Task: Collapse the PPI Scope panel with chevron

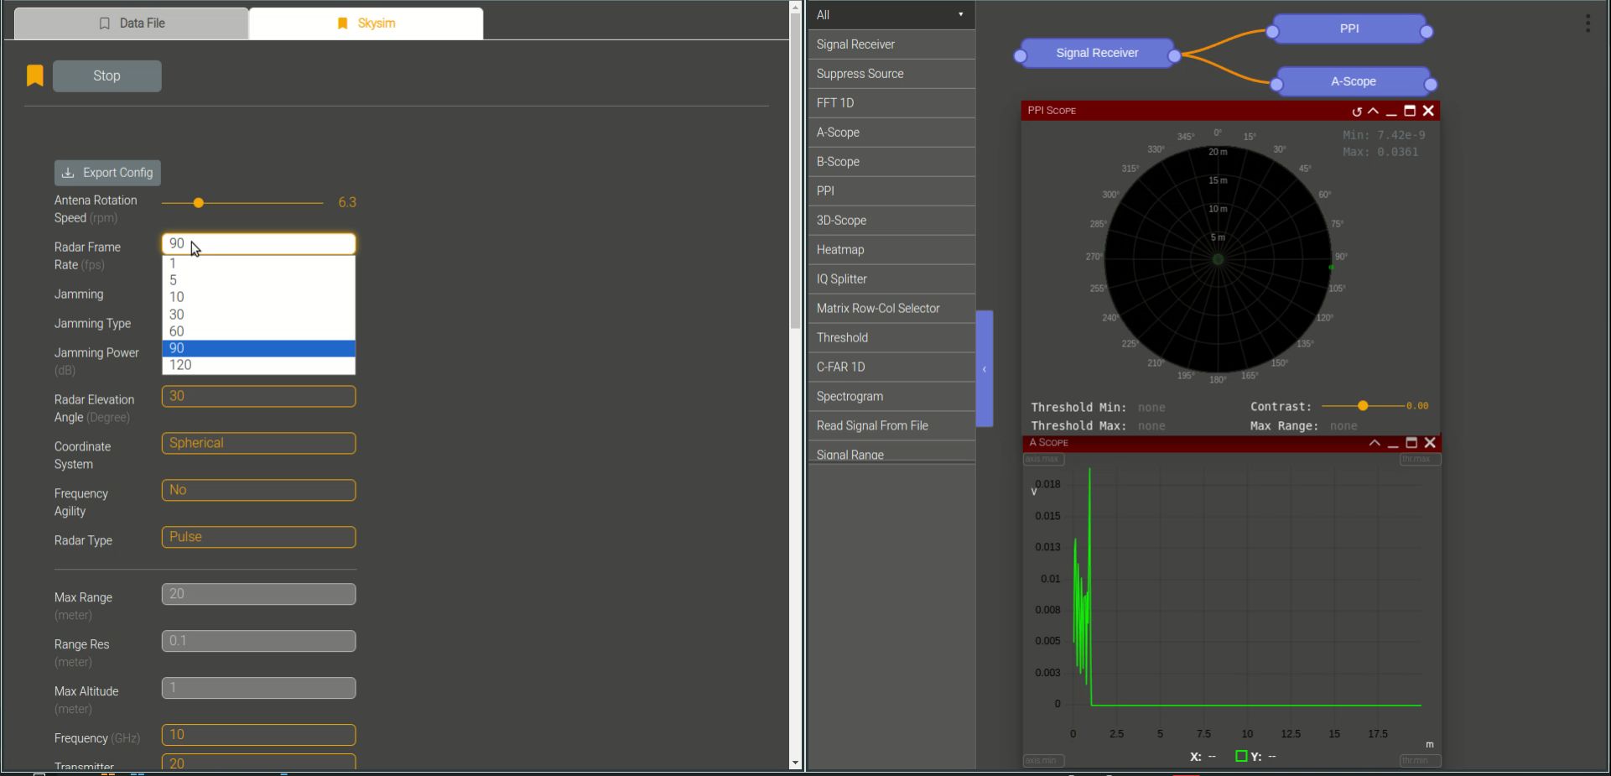Action: click(x=1373, y=111)
